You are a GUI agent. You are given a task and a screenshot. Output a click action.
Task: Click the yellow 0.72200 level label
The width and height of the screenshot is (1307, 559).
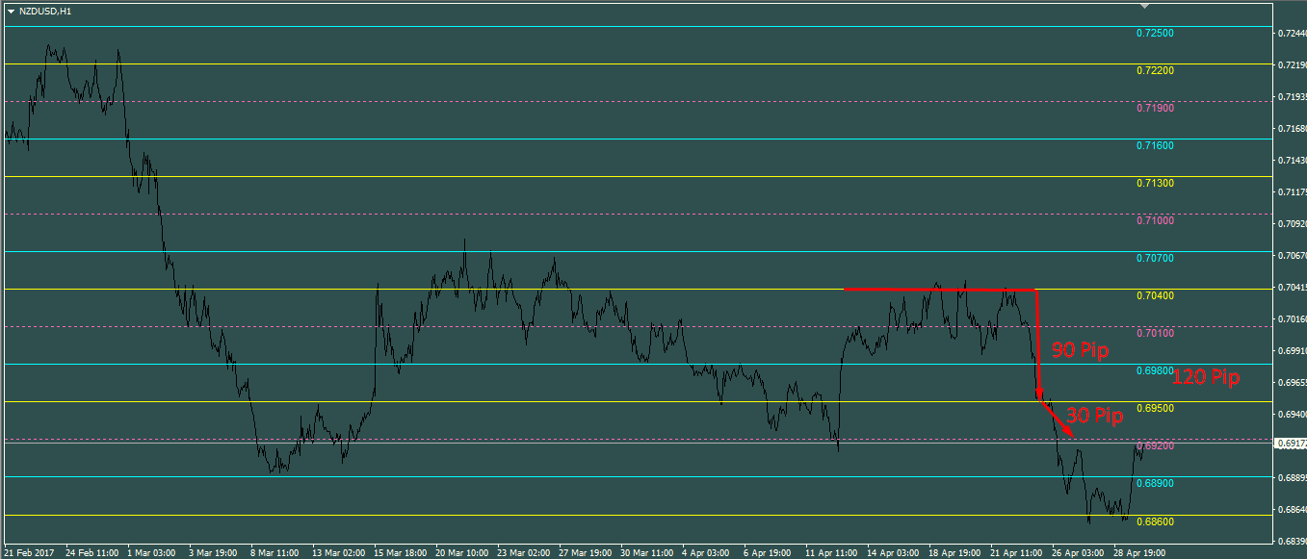click(x=1155, y=71)
